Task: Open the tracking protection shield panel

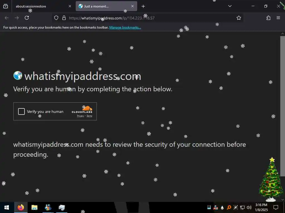Action: click(x=56, y=18)
